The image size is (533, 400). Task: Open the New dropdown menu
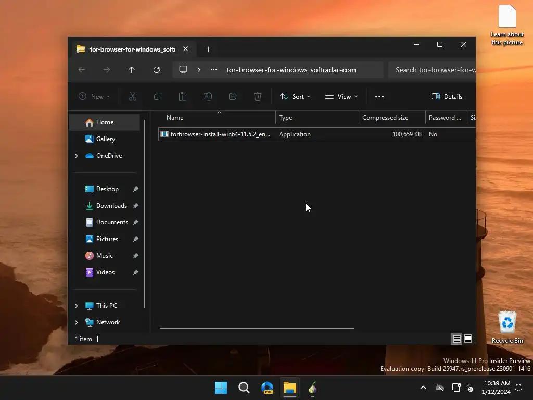pos(94,96)
